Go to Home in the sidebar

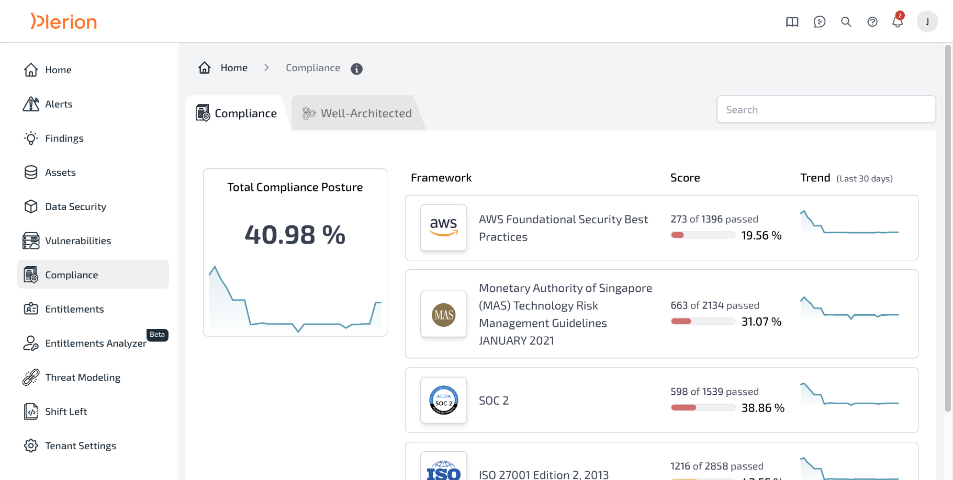coord(93,70)
